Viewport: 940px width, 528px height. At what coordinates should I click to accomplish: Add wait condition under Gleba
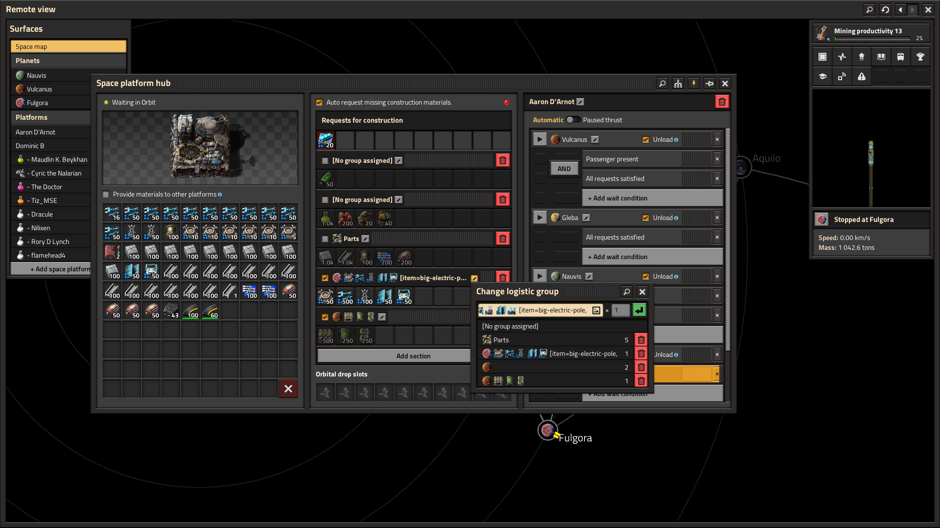(653, 257)
